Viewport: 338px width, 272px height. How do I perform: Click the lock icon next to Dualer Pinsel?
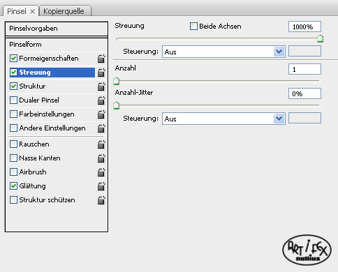[x=101, y=100]
